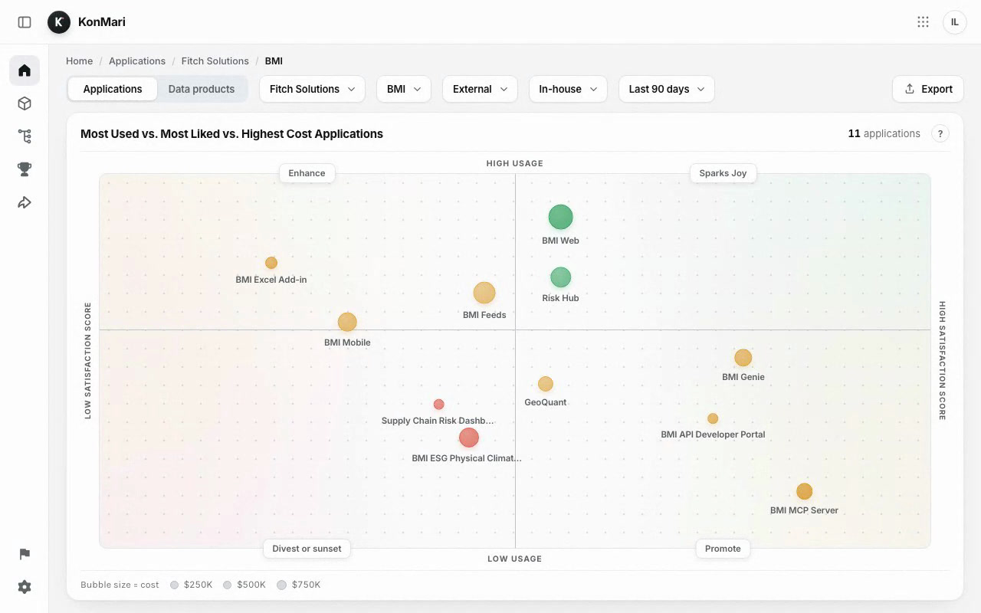
Task: Open the Fitch Solutions dropdown
Action: [x=312, y=89]
